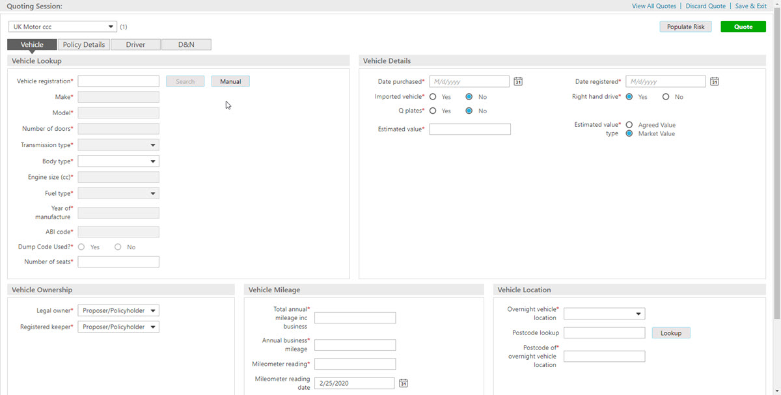This screenshot has height=395, width=781.
Task: Click the vertical page scrollbar
Action: (x=776, y=163)
